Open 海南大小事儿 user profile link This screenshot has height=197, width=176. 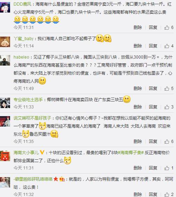point(26,153)
